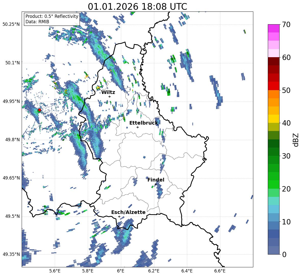The image size is (302, 276).
Task: Click the Data: RMIB text
Action: pos(37,22)
